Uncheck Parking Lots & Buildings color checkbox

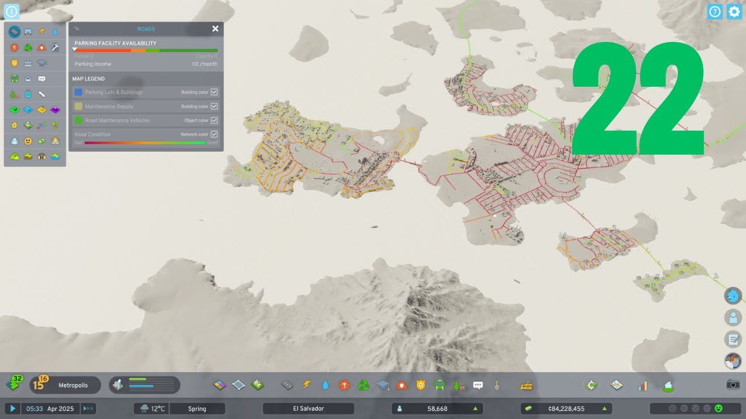tap(214, 92)
